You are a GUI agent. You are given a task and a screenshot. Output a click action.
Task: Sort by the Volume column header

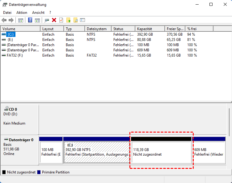click(x=20, y=29)
